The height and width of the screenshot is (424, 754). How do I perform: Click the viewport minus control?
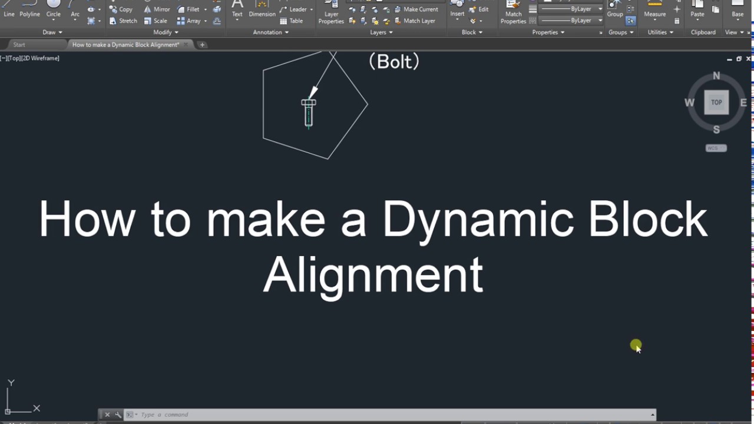tap(3, 58)
